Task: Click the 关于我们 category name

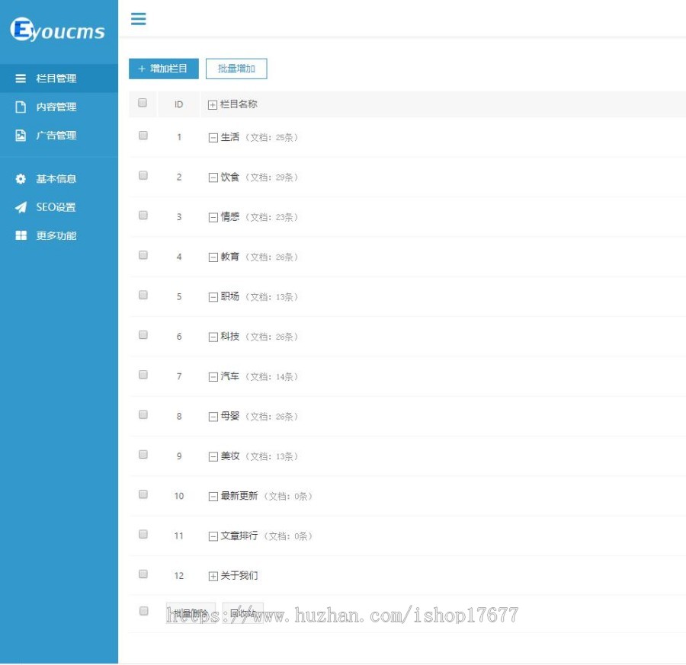Action: pyautogui.click(x=239, y=575)
